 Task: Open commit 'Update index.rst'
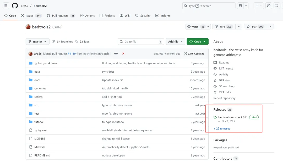tap(112, 80)
